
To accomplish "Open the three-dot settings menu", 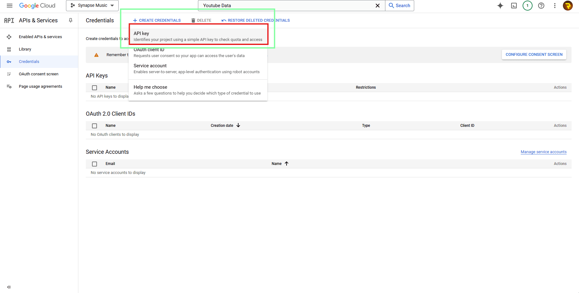I will coord(555,6).
